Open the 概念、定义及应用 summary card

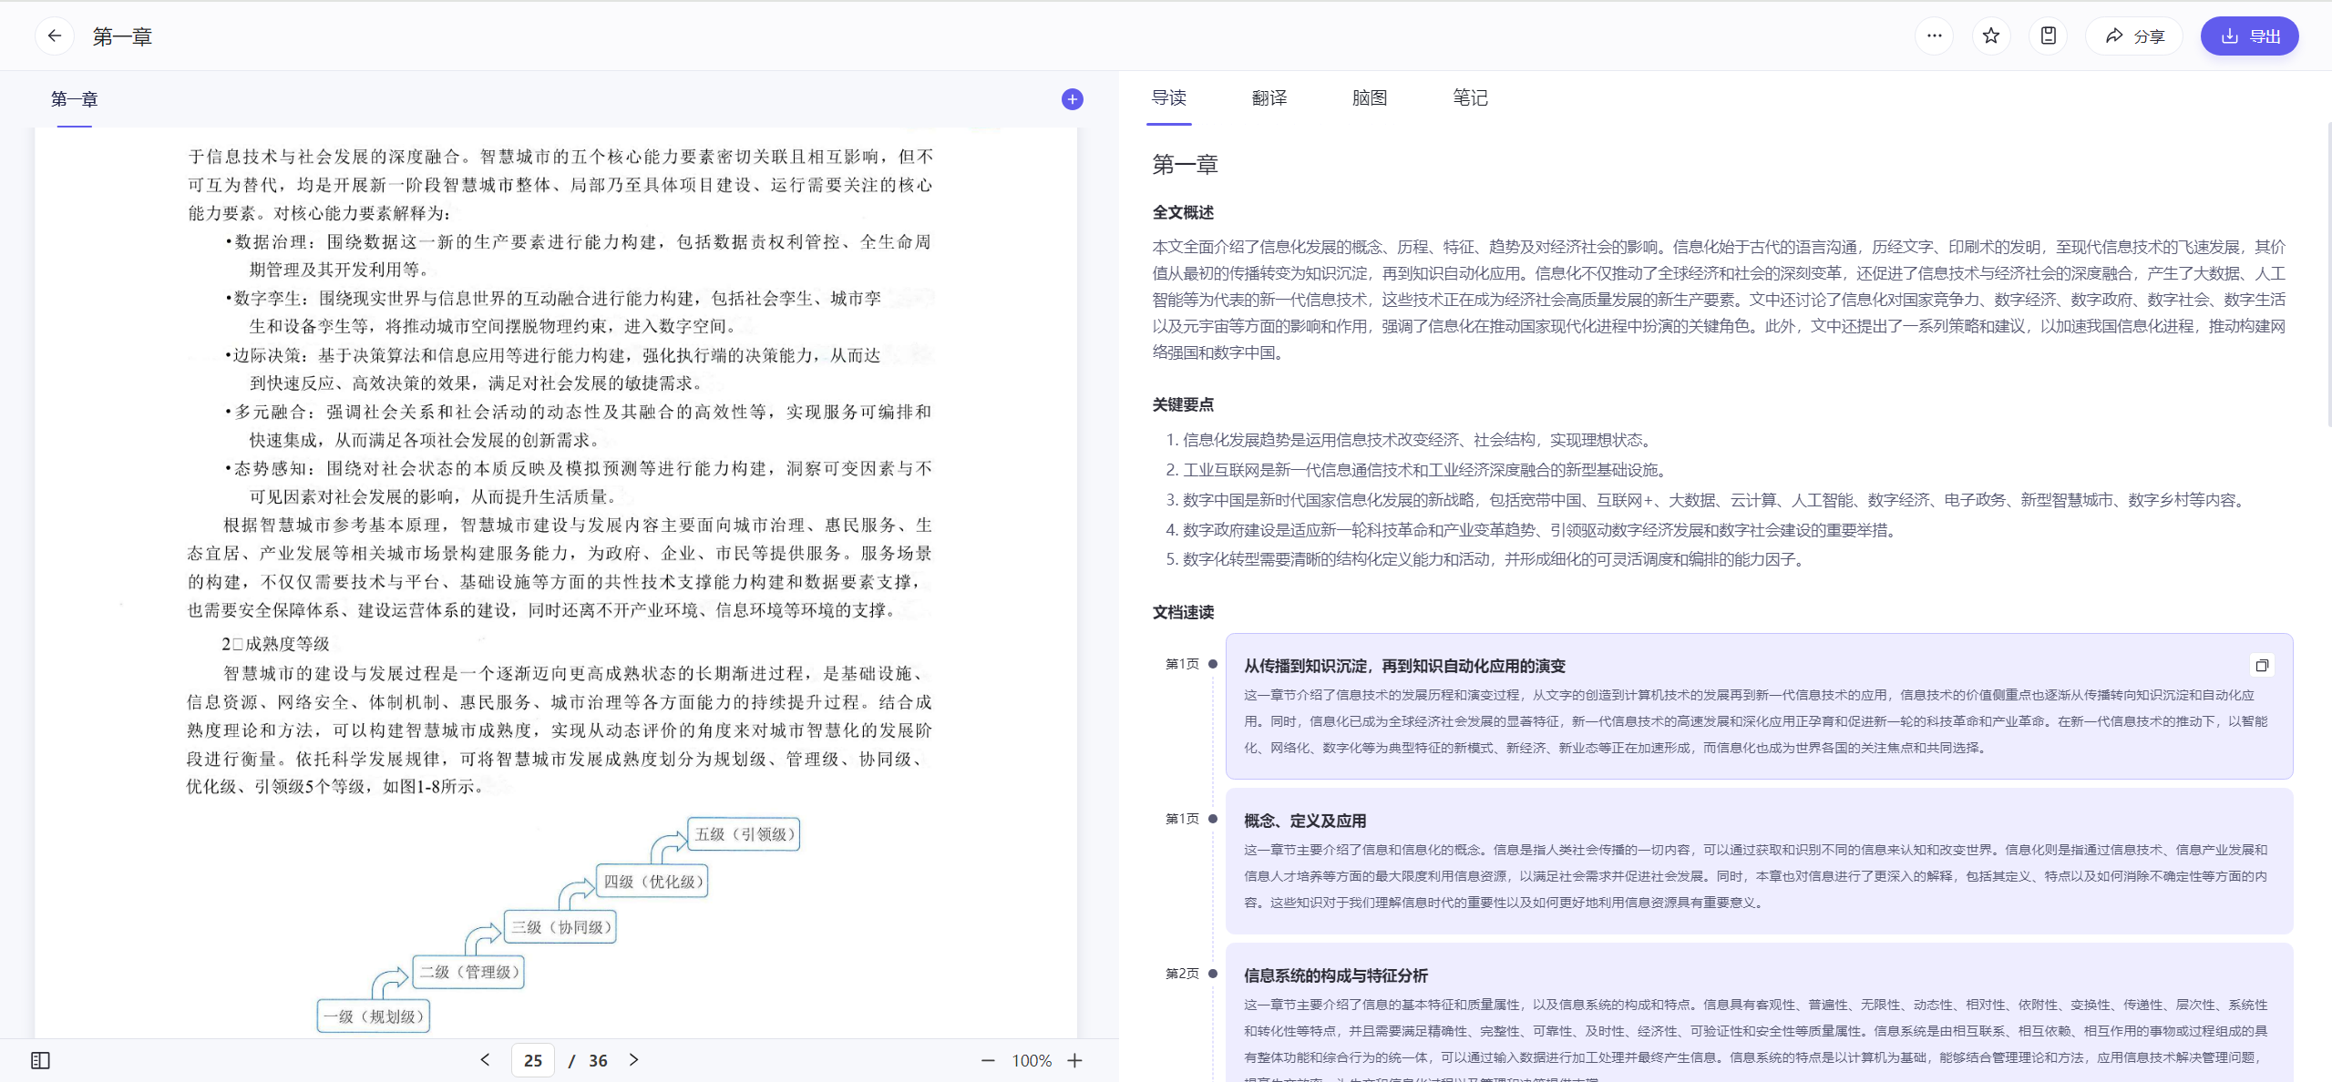click(1759, 862)
